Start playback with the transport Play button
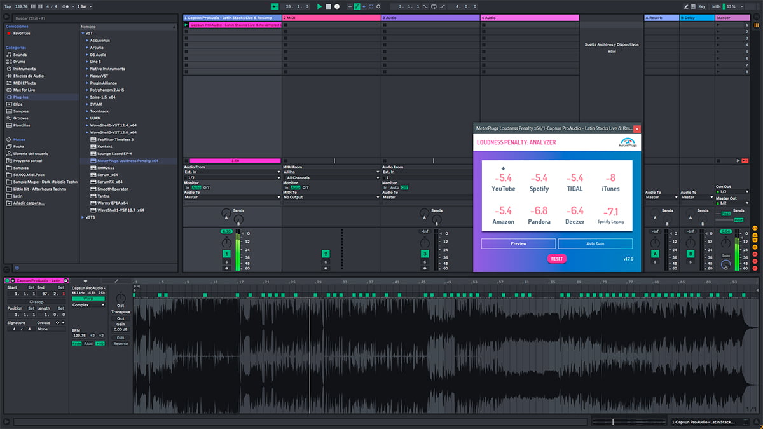Image resolution: width=763 pixels, height=429 pixels. click(x=320, y=6)
